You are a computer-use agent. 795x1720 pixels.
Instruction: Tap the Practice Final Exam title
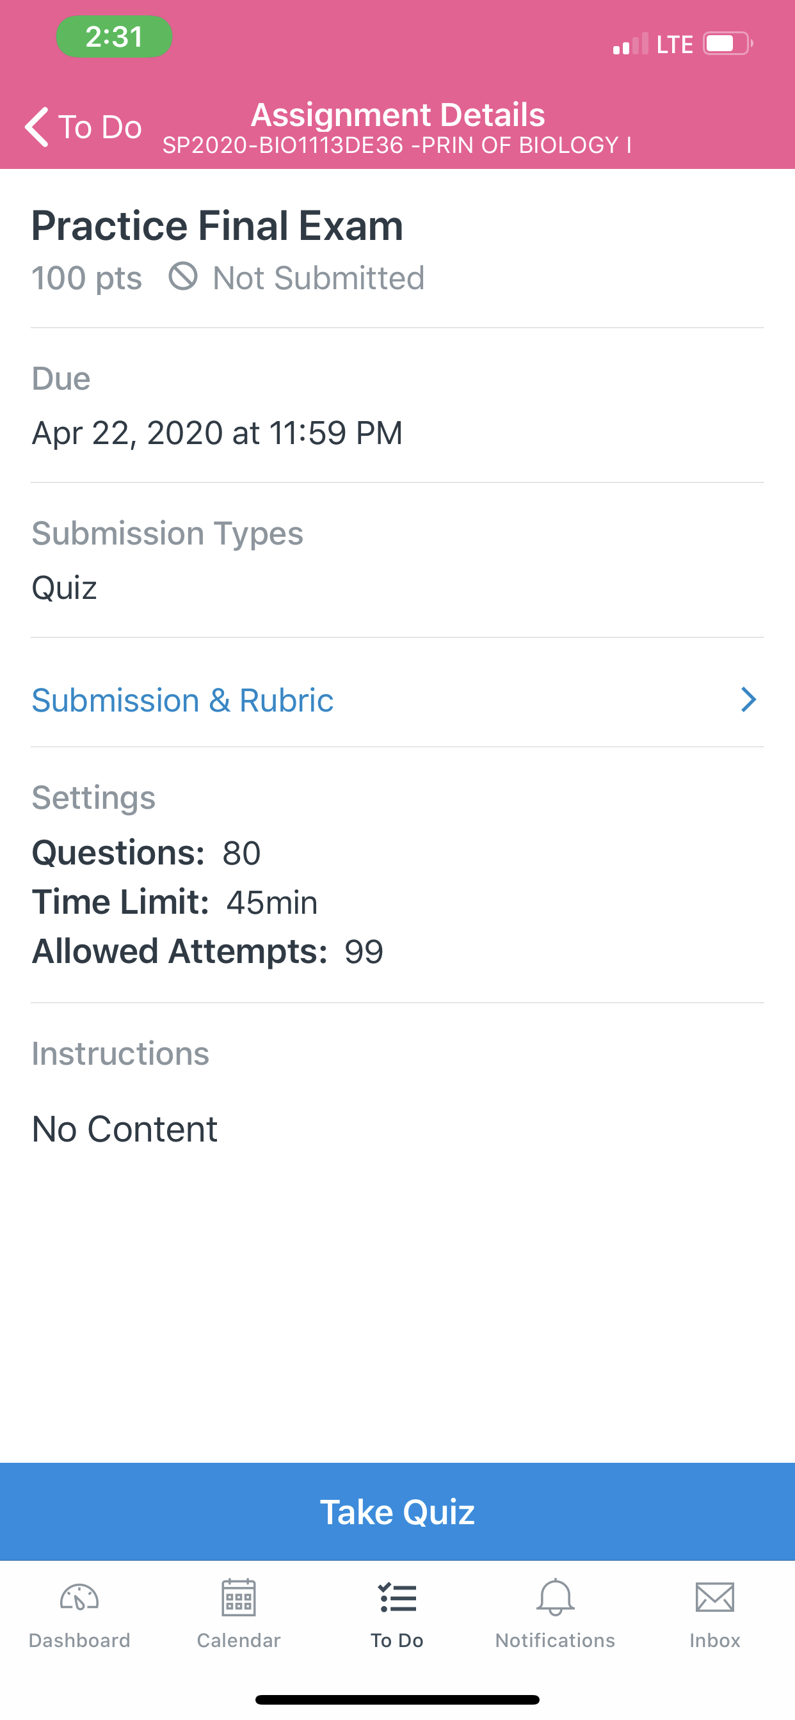pyautogui.click(x=217, y=226)
